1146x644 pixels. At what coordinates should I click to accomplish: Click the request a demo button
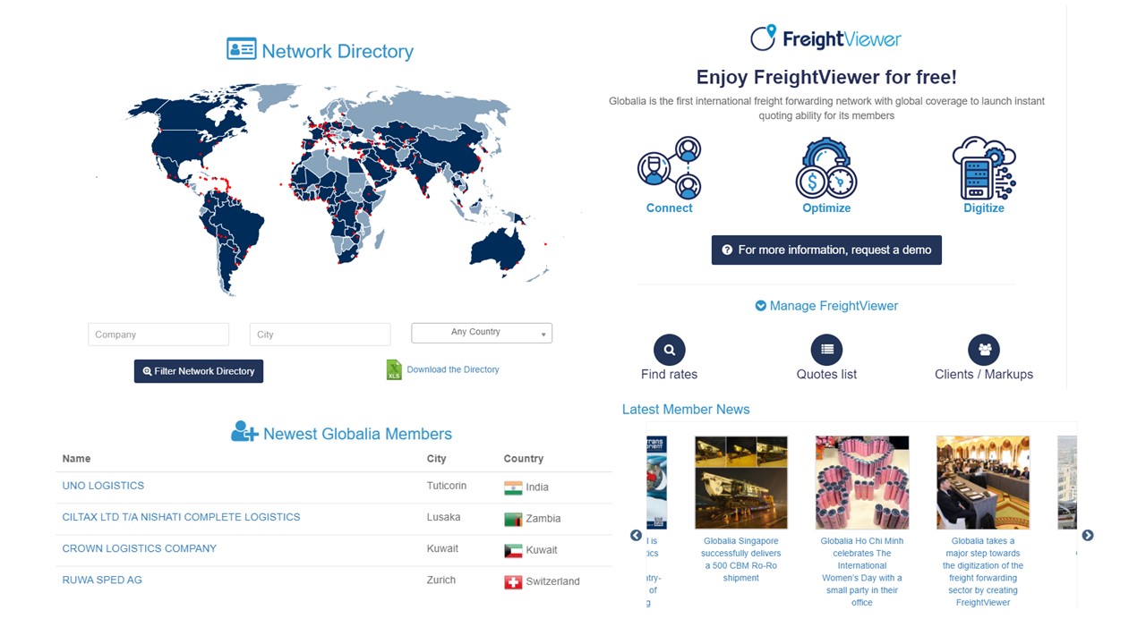(825, 250)
